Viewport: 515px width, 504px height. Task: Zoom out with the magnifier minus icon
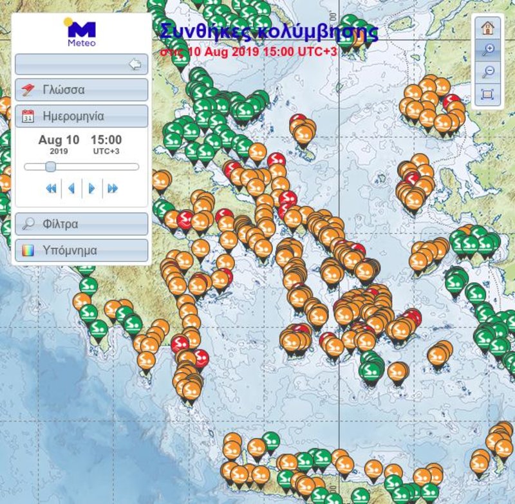tap(488, 72)
